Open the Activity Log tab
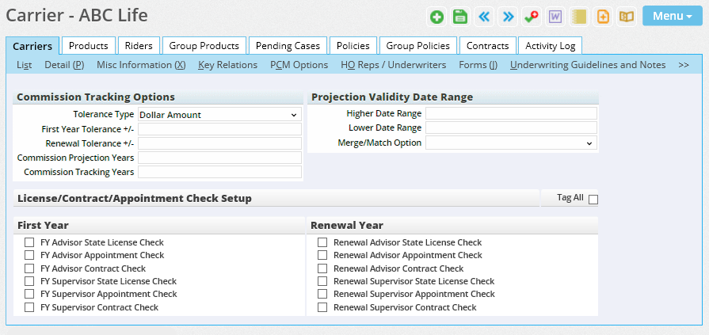 [551, 46]
